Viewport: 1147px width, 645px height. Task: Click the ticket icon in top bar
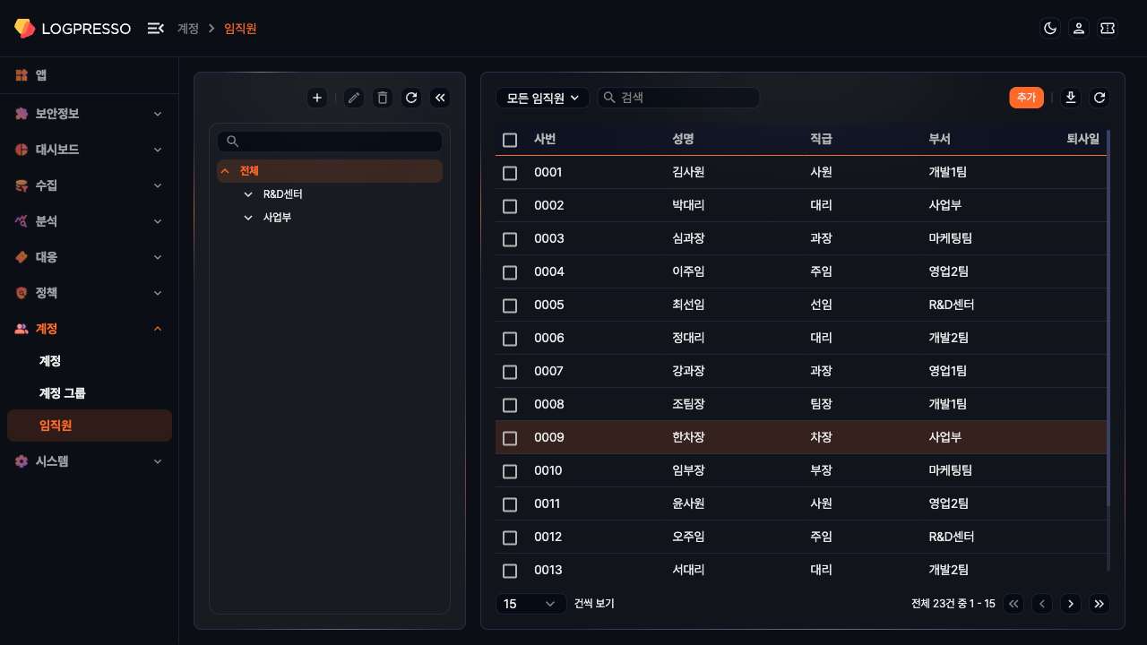1108,29
